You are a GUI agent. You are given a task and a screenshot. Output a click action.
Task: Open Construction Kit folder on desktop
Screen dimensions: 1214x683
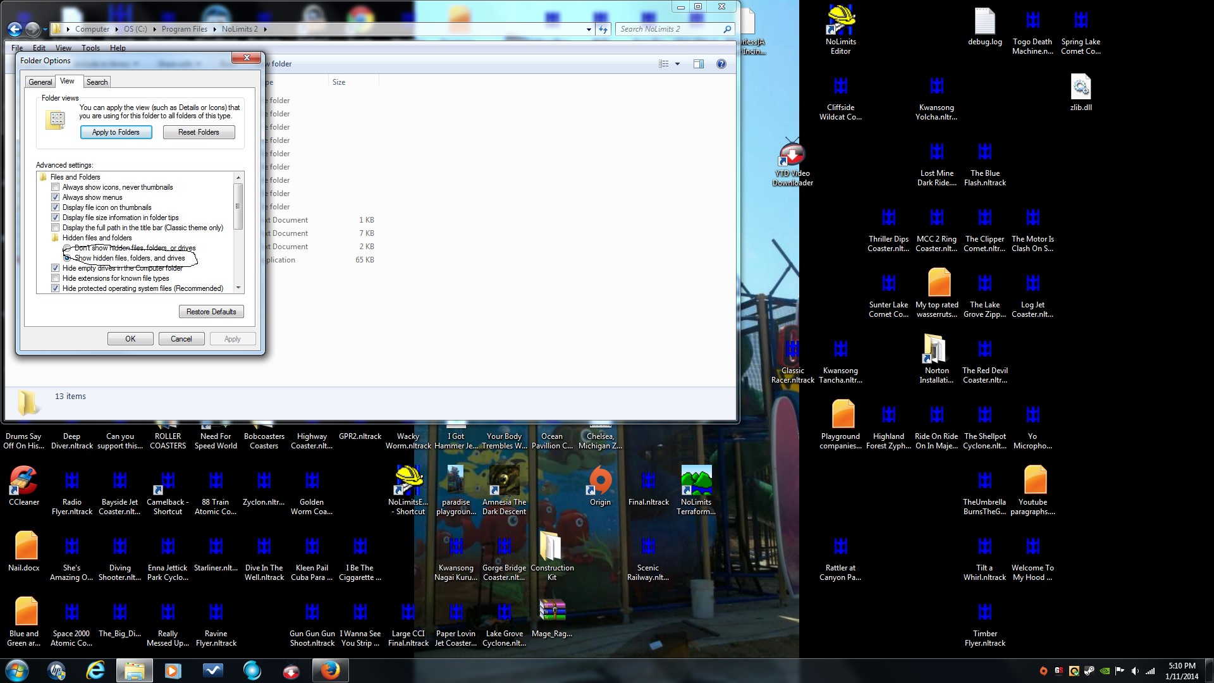[552, 557]
